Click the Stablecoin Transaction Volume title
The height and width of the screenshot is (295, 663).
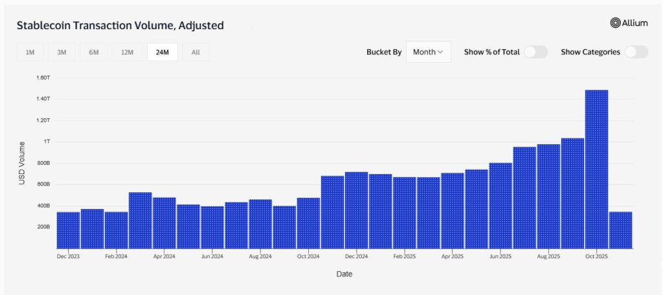[120, 25]
